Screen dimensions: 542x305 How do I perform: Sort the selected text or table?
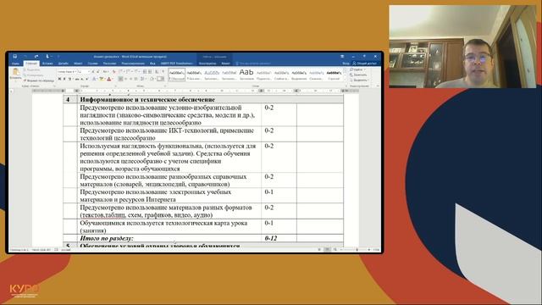pos(157,71)
